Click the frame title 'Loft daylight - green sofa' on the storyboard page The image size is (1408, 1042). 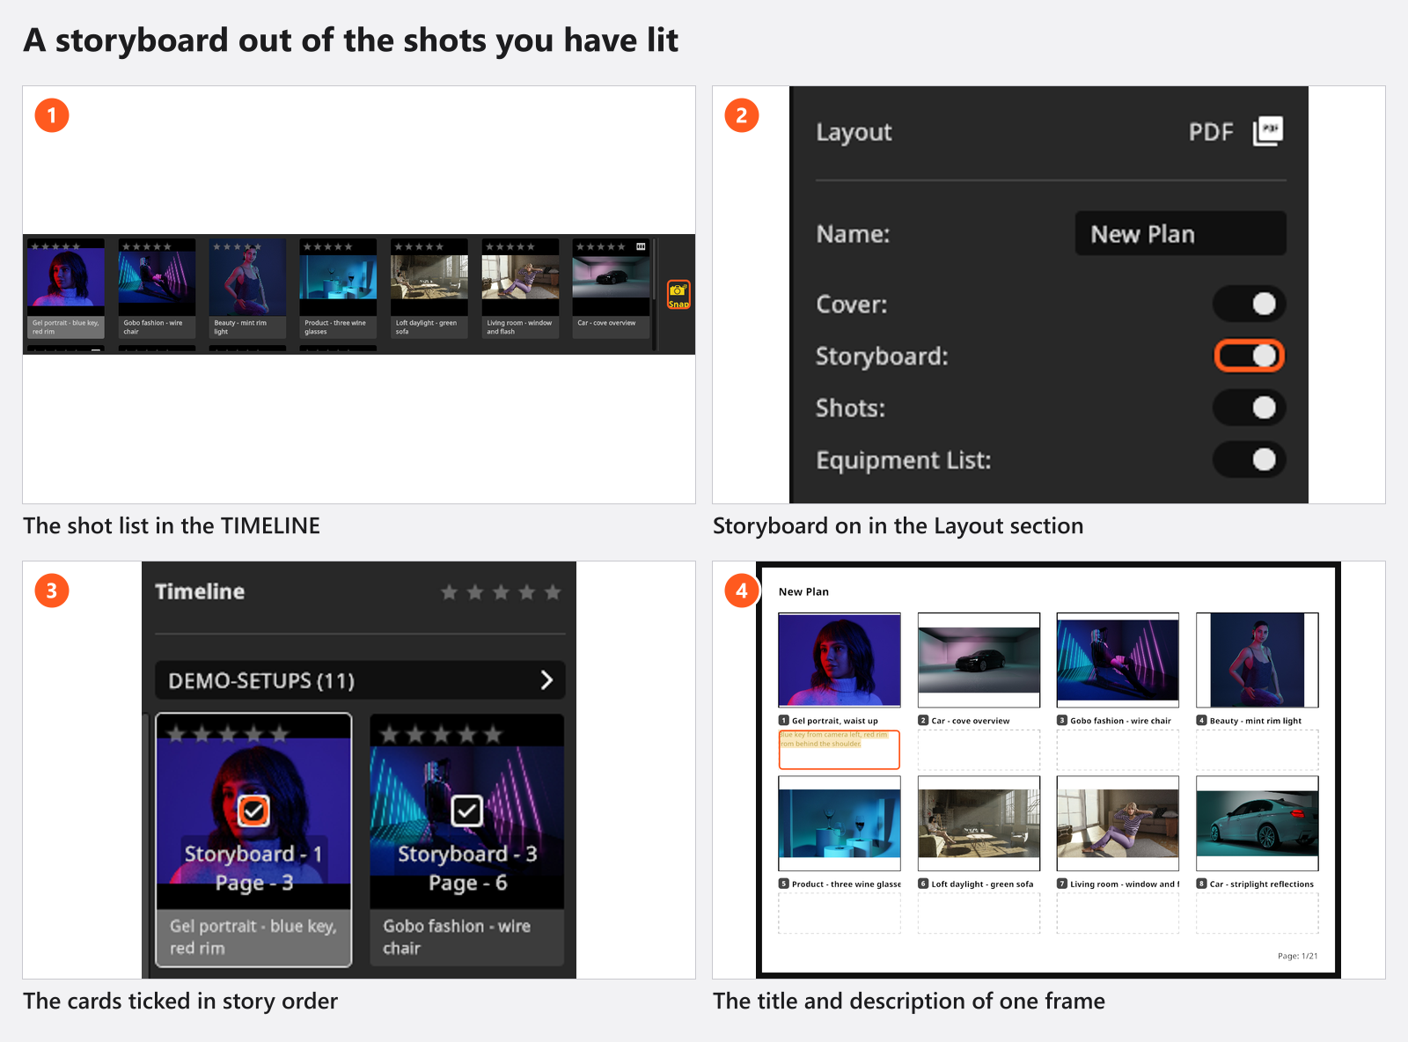click(x=983, y=884)
